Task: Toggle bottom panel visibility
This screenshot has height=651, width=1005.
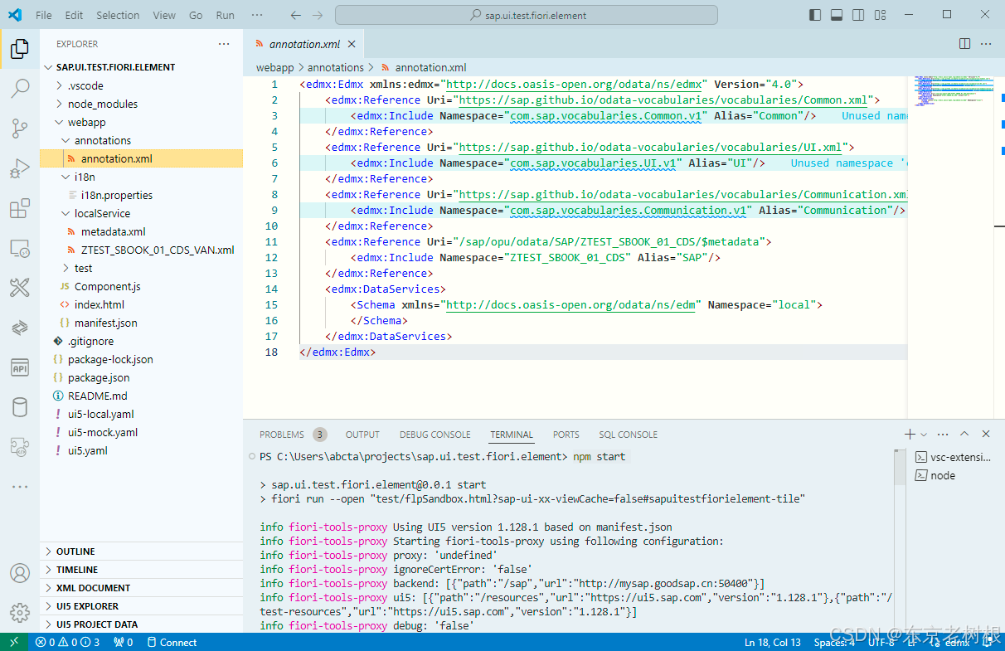Action: [x=837, y=15]
